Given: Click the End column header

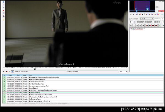Looking at the screenshot, I should [x=18, y=75].
